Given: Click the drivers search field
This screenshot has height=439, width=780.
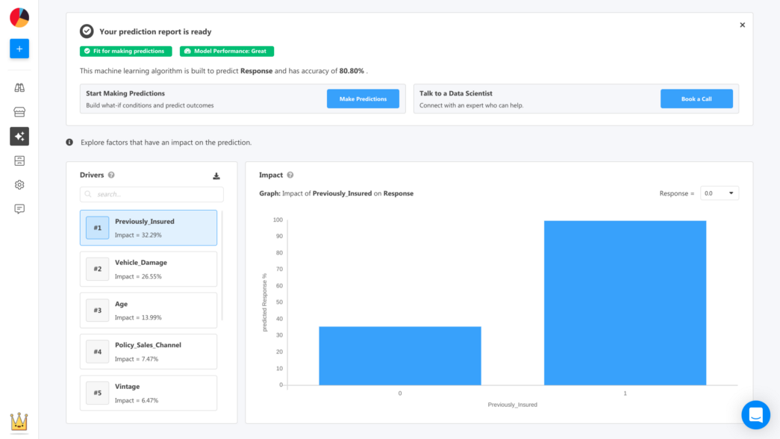Looking at the screenshot, I should [x=152, y=194].
